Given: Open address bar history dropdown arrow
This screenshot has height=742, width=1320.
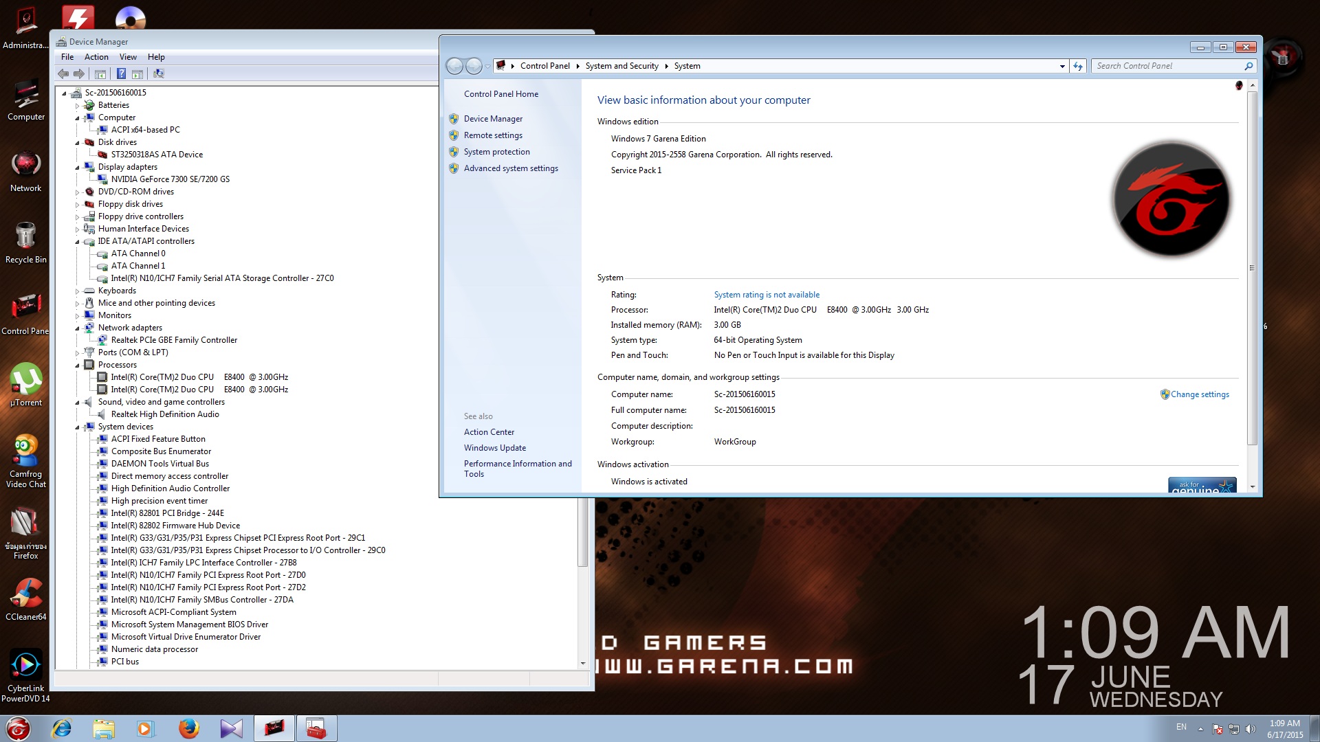Looking at the screenshot, I should click(x=1062, y=66).
